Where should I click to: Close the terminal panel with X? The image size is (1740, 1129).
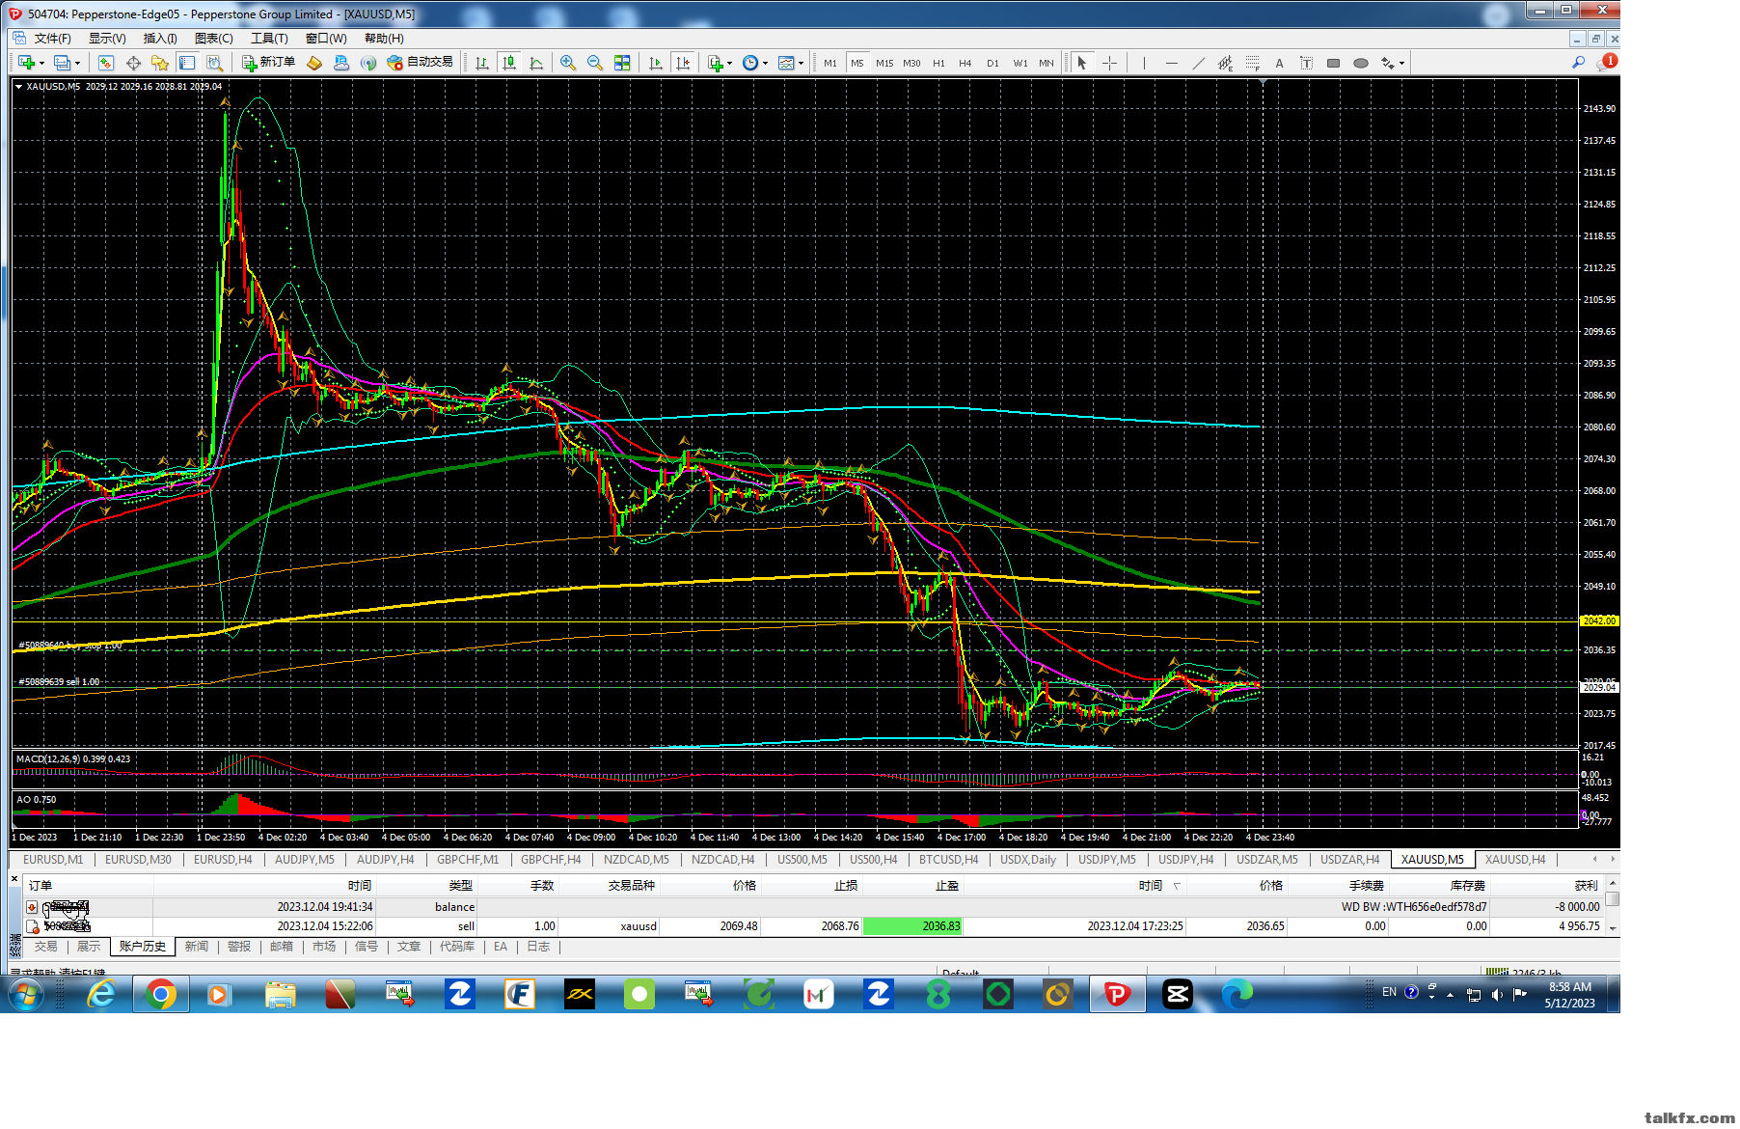pos(14,879)
